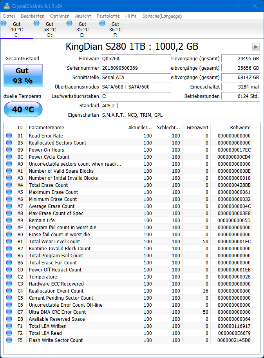The height and width of the screenshot is (358, 264).
Task: Select the Number of Initial Invalid Blocks row
Action: 128,178
